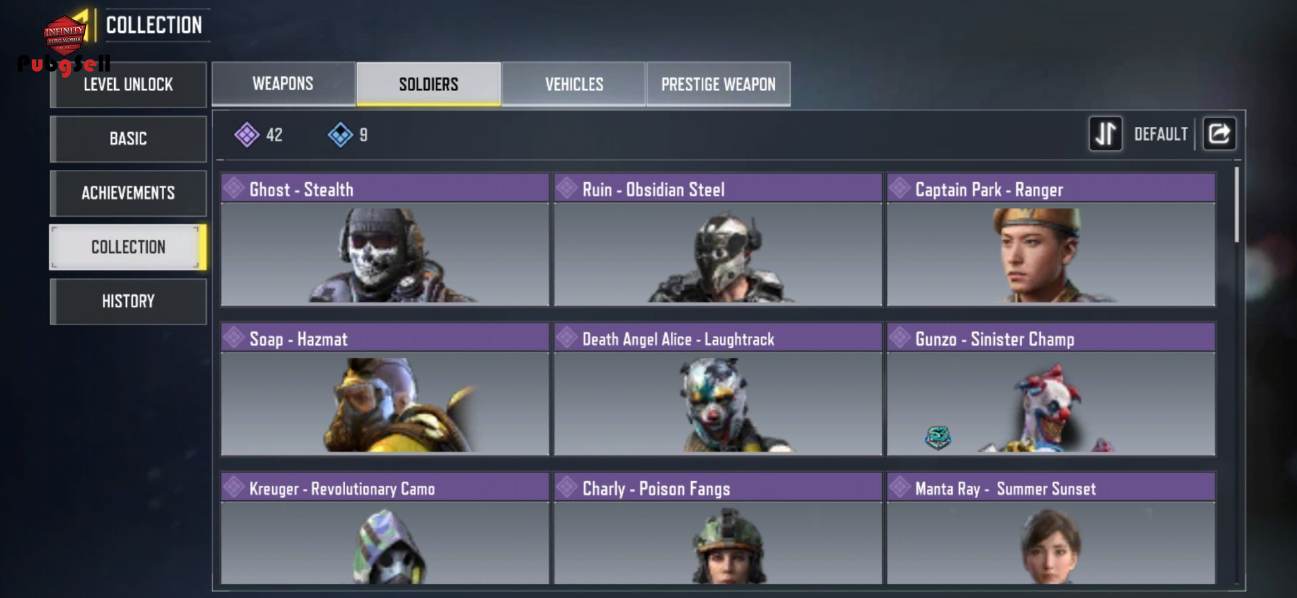Viewport: 1297px width, 598px height.
Task: Open the LEVEL UNLOCK section
Action: point(128,84)
